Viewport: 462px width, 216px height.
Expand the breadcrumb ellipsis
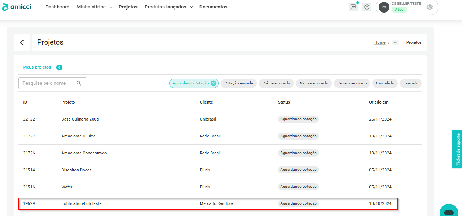[396, 43]
